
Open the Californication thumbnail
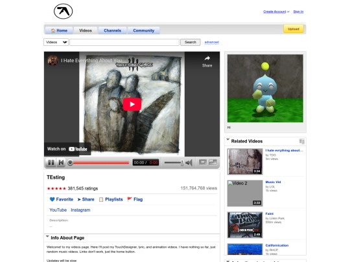click(245, 249)
